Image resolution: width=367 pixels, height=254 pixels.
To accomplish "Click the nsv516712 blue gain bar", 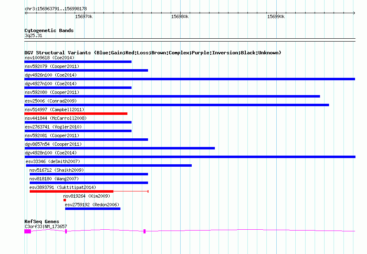I will tap(89, 174).
